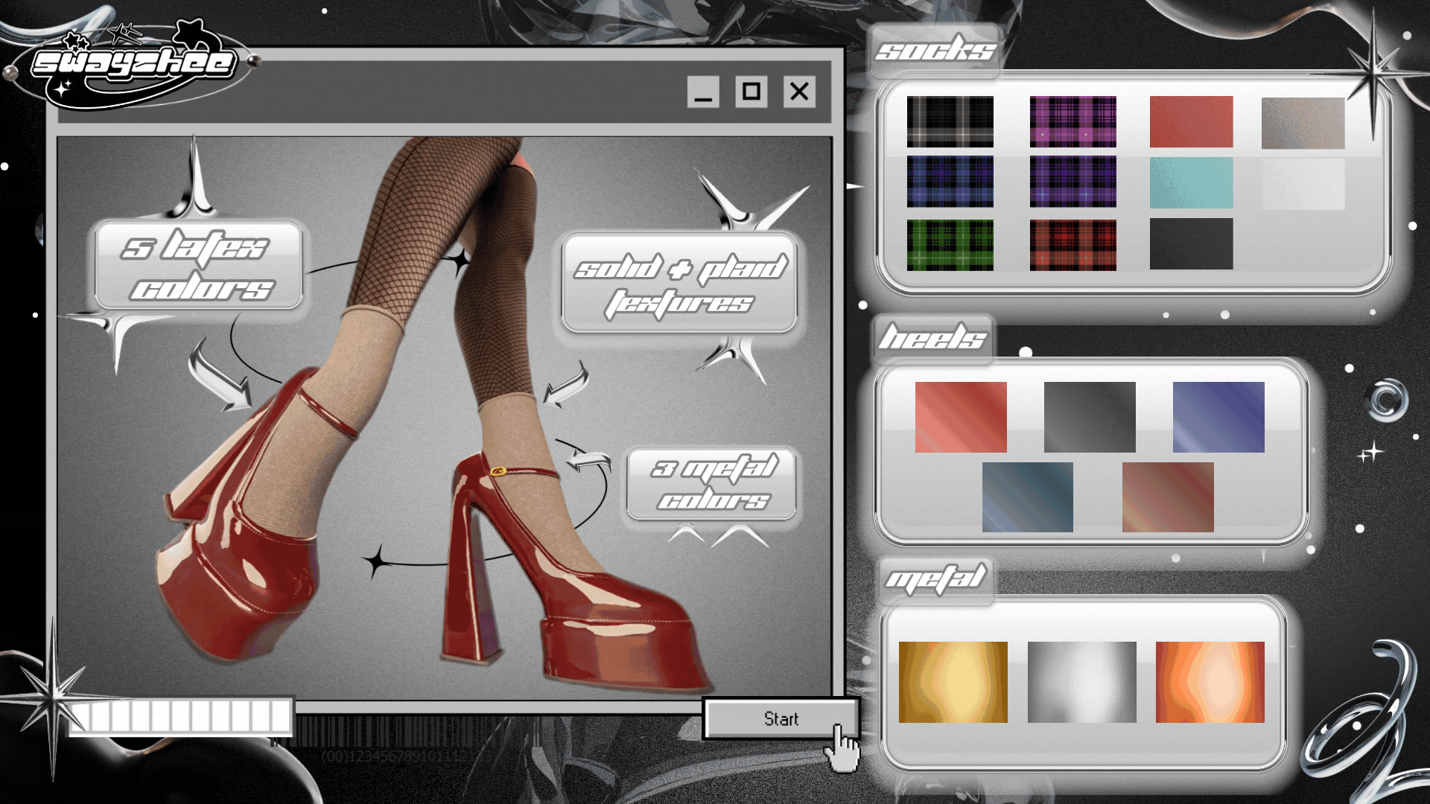Select red latex heel color

[961, 417]
